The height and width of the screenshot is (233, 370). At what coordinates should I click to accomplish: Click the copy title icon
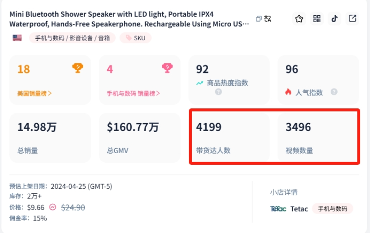pos(259,19)
